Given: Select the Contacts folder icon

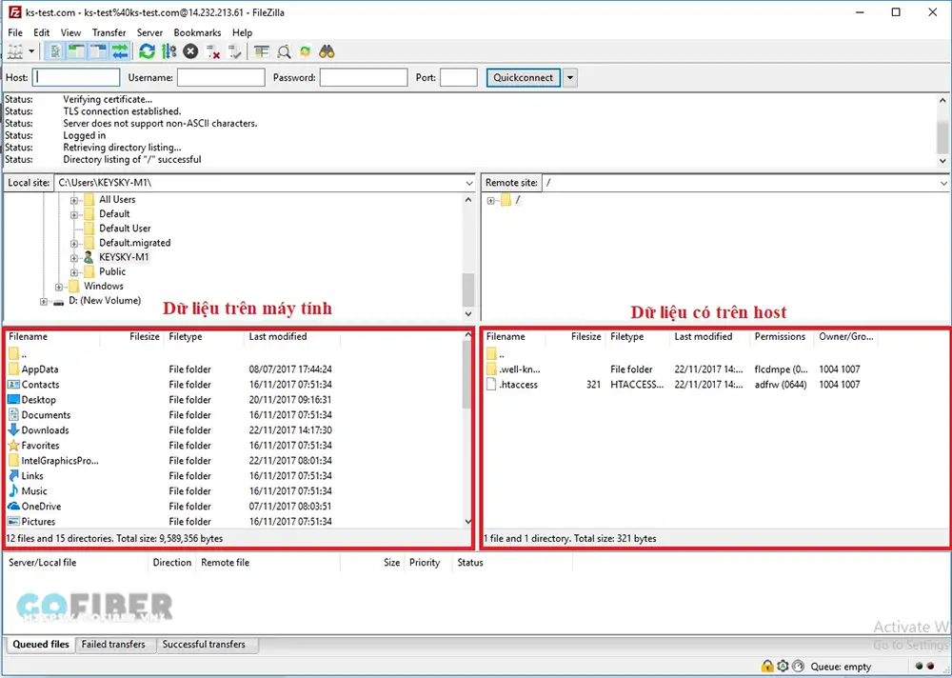Looking at the screenshot, I should 13,385.
